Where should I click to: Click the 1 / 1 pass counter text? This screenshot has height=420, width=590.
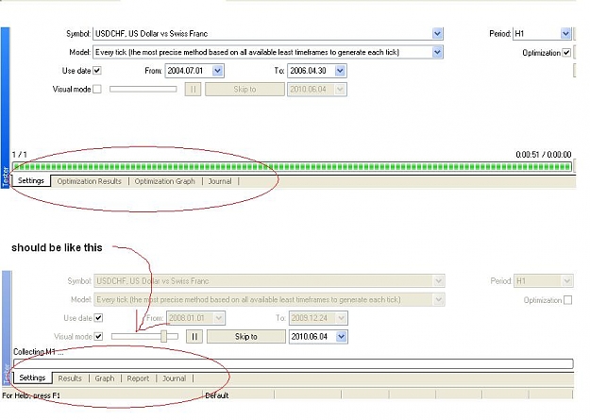pyautogui.click(x=20, y=155)
